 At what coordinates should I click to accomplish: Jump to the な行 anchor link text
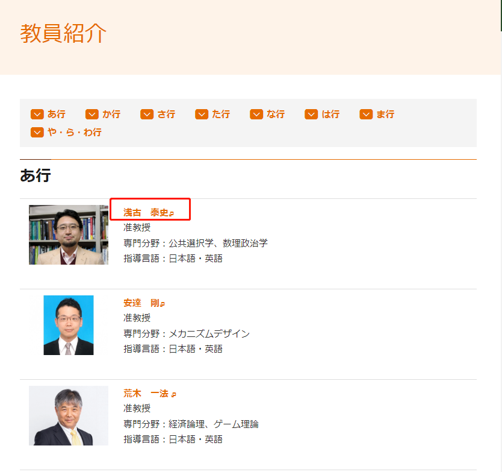pos(276,114)
